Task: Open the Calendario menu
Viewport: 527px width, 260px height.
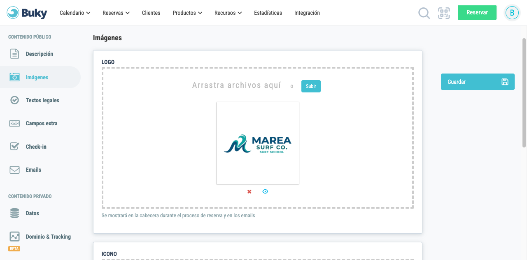Action: (75, 13)
